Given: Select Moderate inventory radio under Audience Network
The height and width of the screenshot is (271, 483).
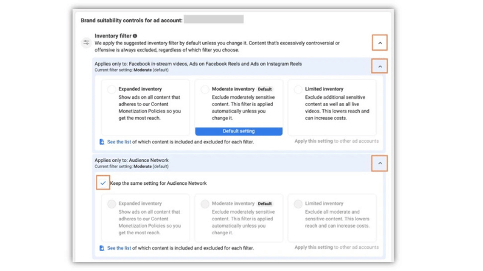Looking at the screenshot, I should pos(205,204).
